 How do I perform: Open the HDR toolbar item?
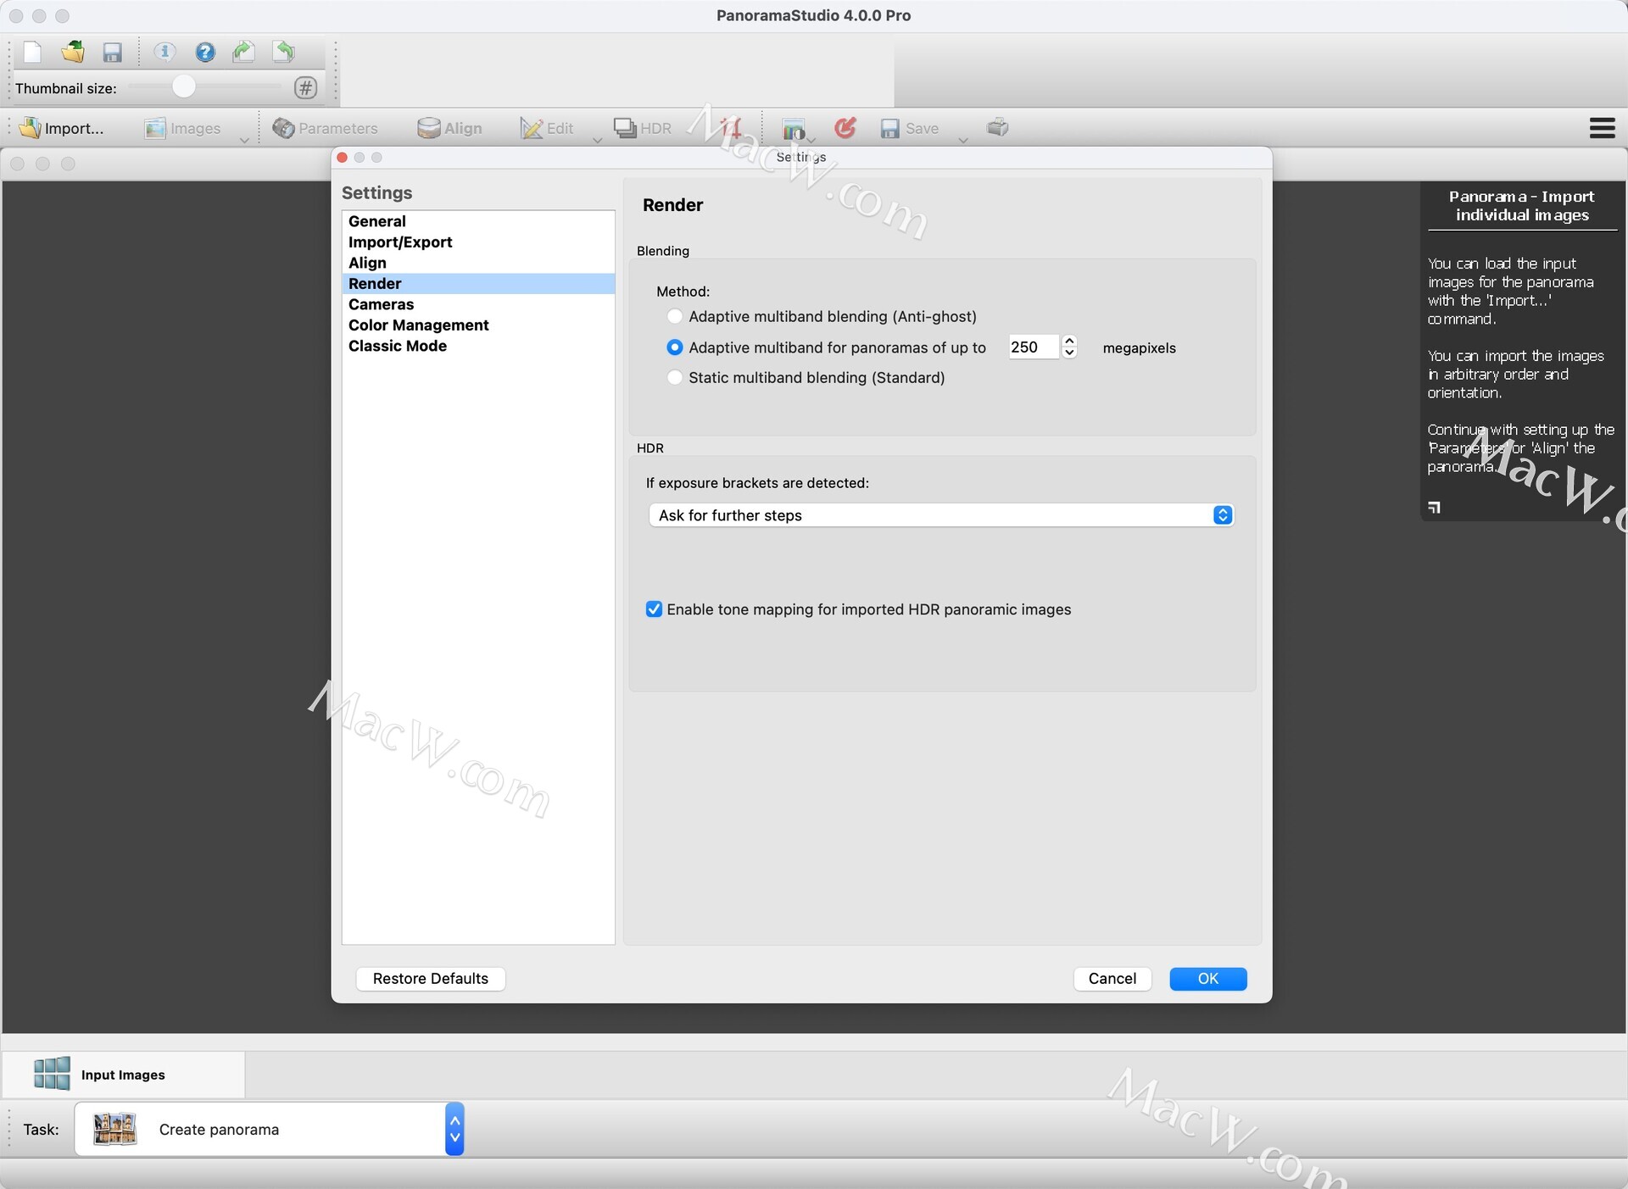643,128
